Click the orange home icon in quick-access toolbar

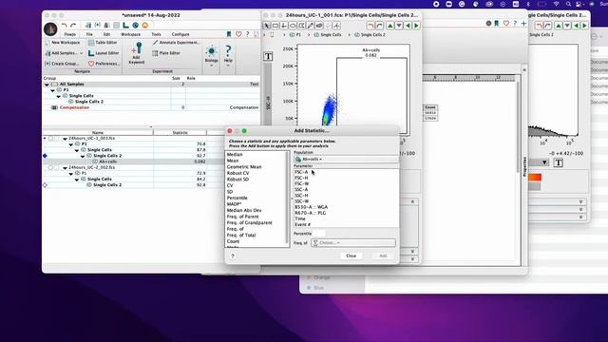pyautogui.click(x=144, y=26)
